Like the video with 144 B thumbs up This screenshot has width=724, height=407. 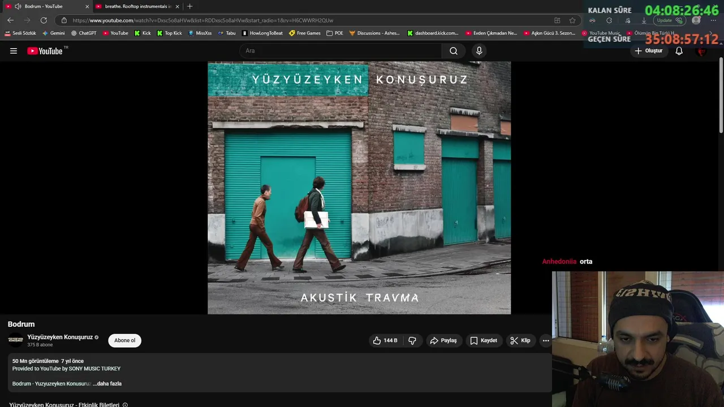[385, 340]
